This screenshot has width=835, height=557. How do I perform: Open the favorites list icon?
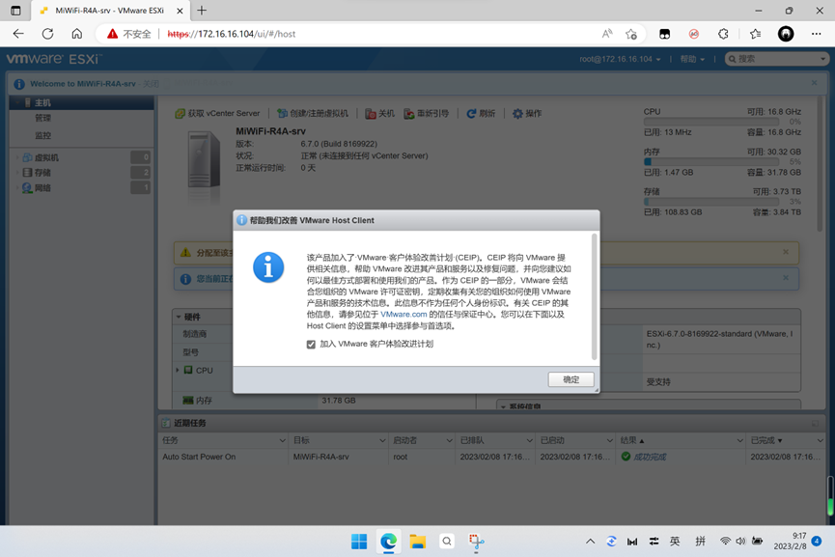[x=755, y=34]
